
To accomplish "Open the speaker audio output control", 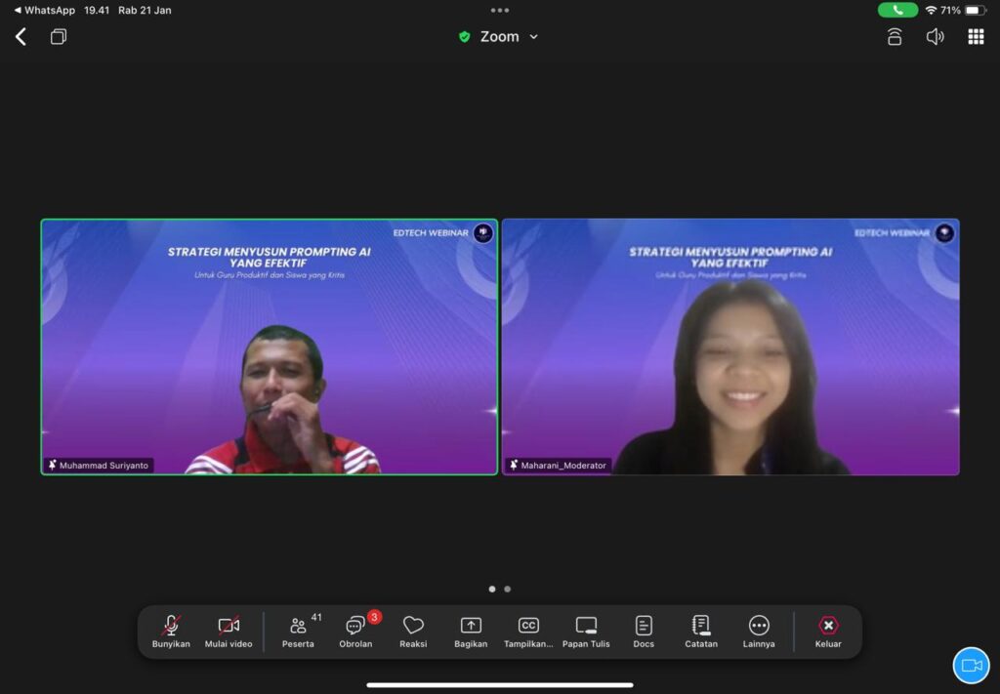I will pyautogui.click(x=935, y=36).
